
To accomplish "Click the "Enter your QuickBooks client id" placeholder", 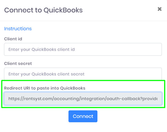I will [x=41, y=50].
